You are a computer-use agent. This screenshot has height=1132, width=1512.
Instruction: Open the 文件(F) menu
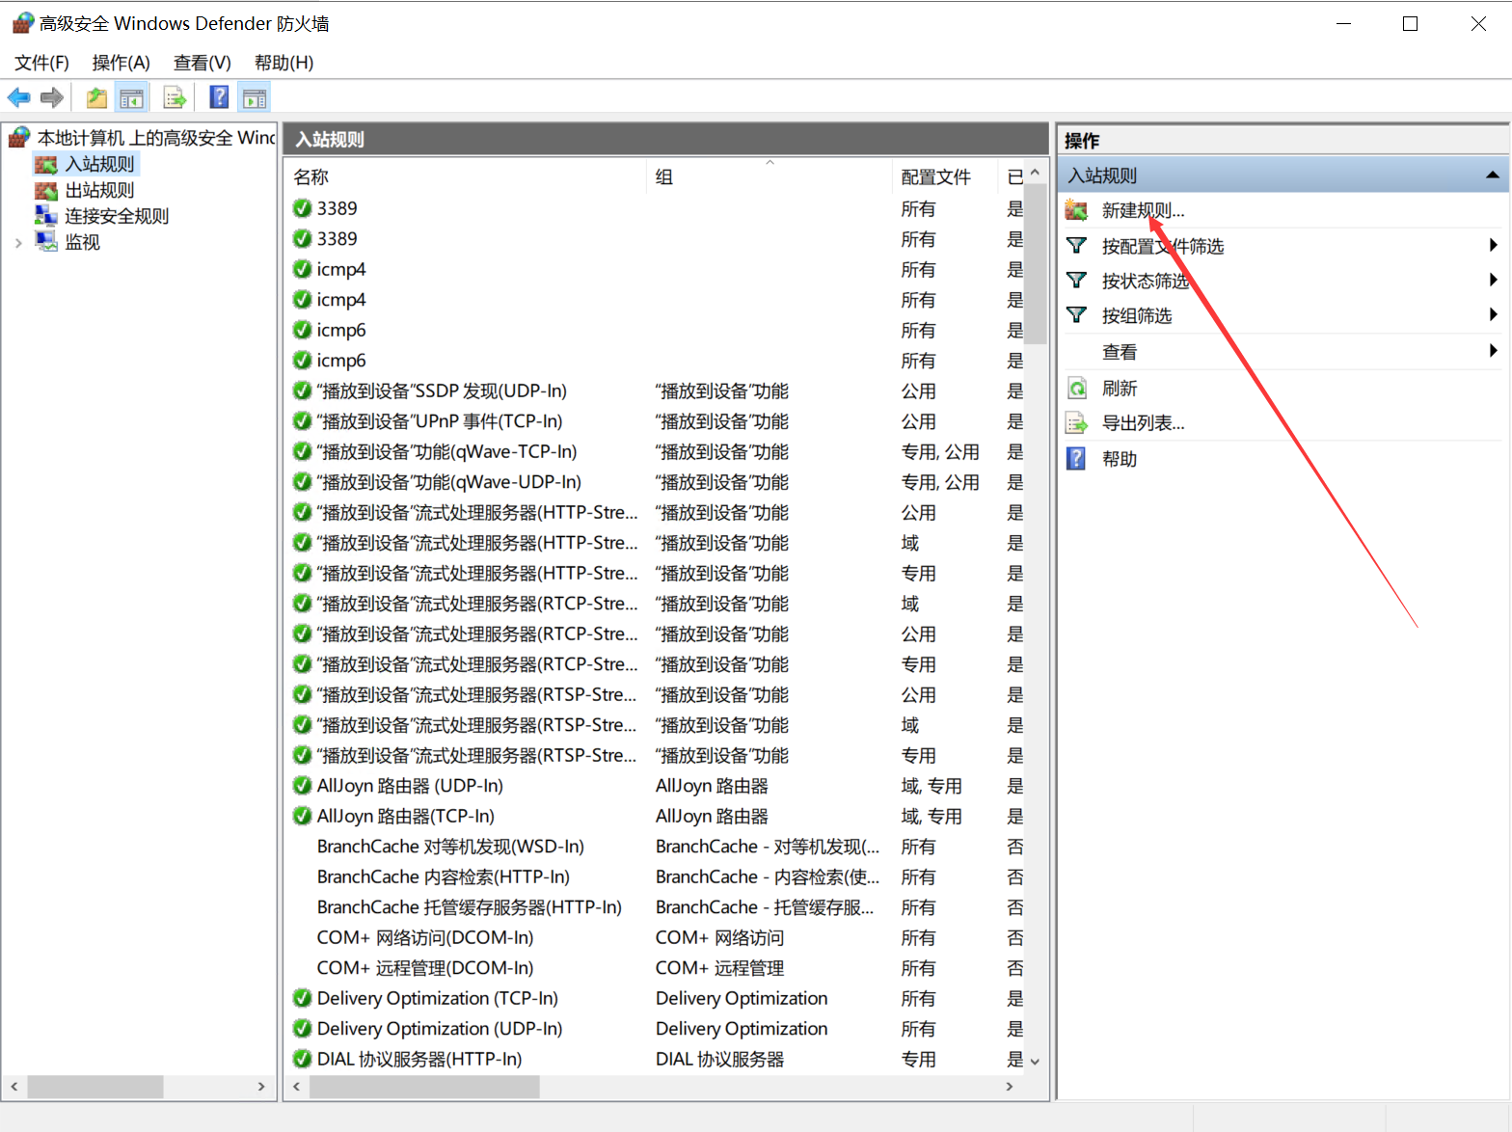coord(41,63)
